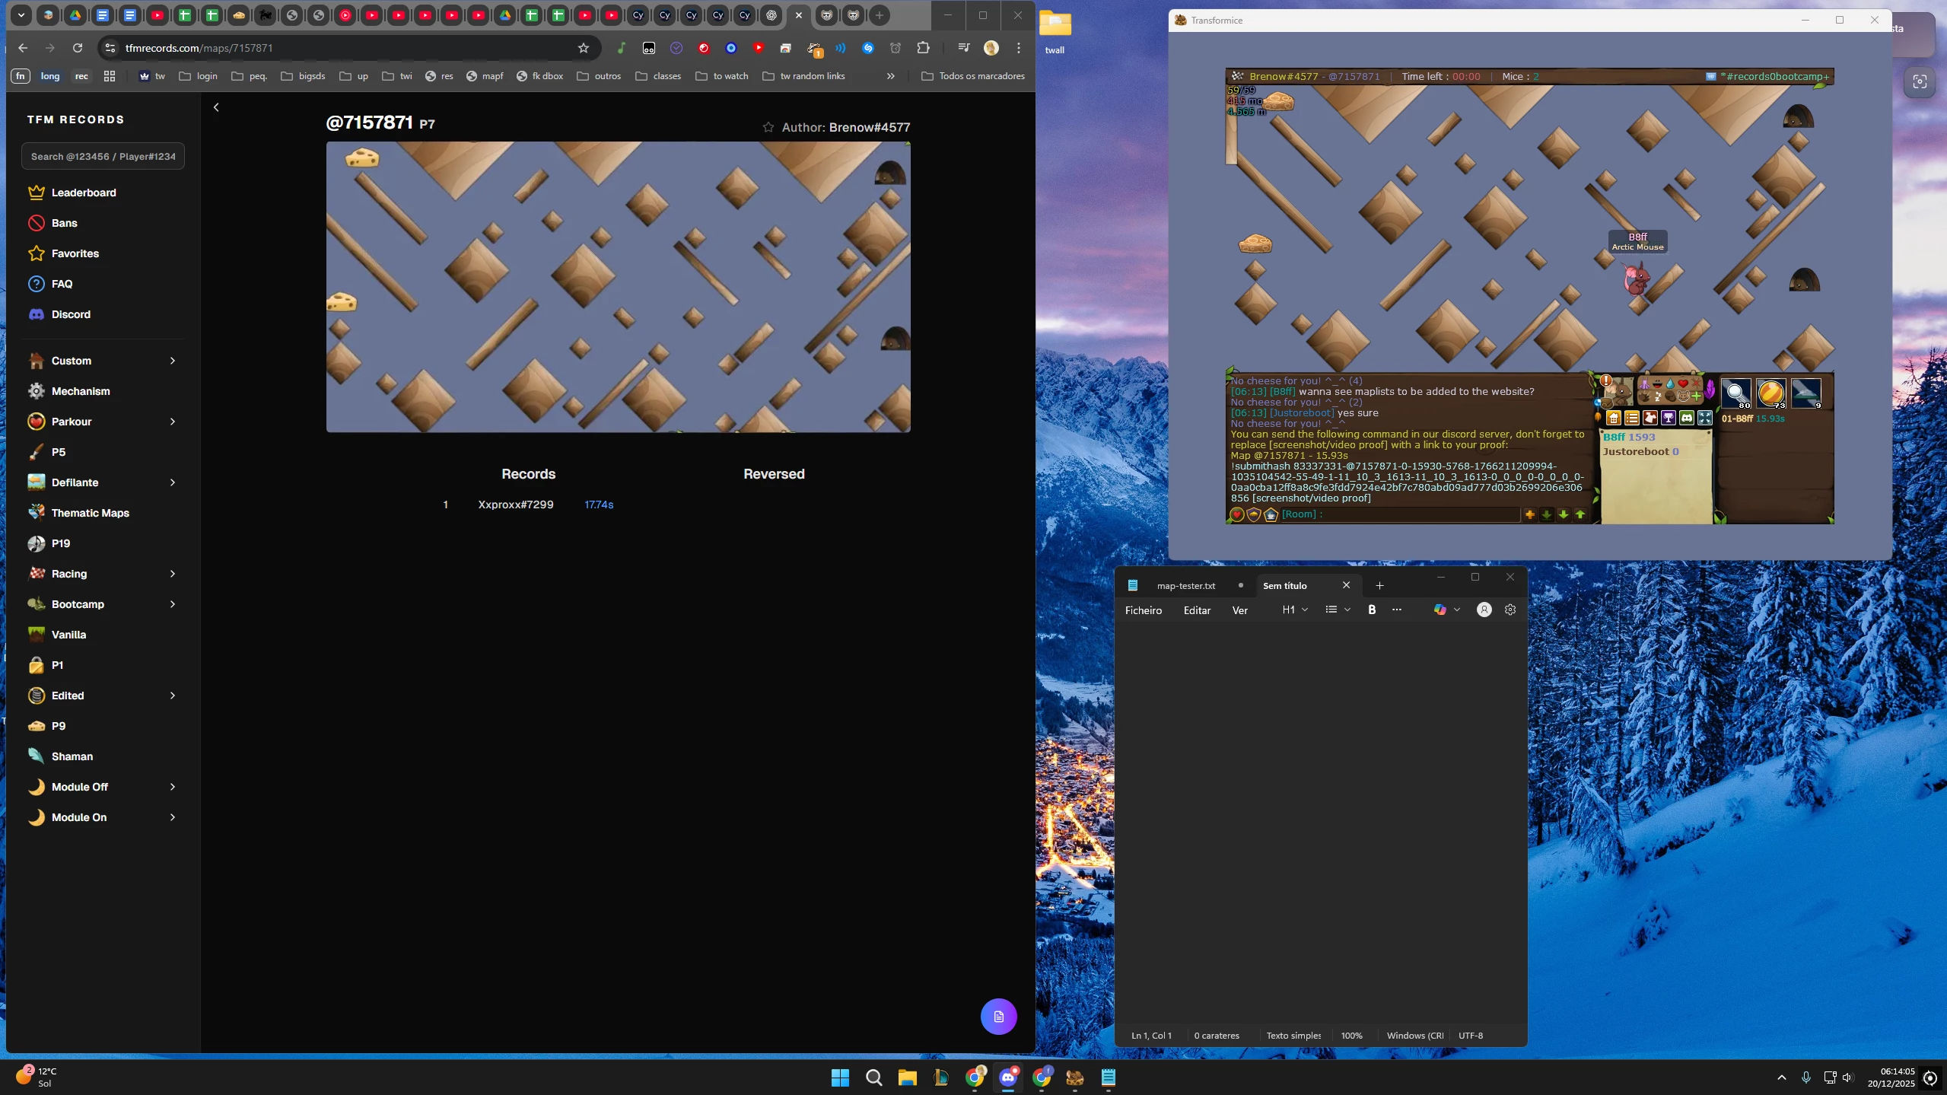Click the 17.74s record time
Screen dimensions: 1947x1095
tap(599, 505)
